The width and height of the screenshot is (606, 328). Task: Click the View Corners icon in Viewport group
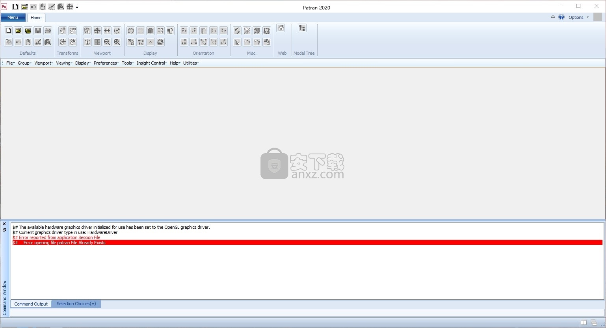pos(87,31)
